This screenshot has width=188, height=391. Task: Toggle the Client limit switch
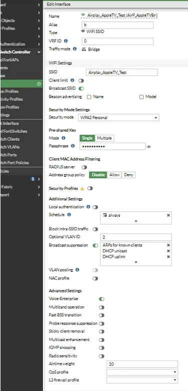(x=81, y=81)
